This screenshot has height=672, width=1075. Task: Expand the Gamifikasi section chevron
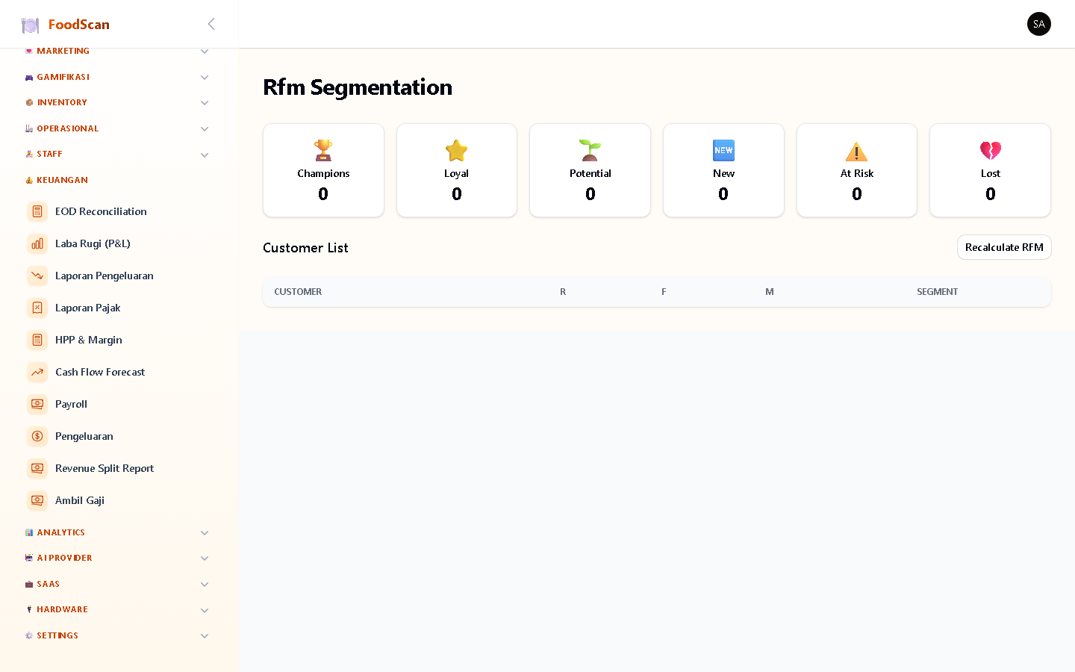tap(205, 78)
